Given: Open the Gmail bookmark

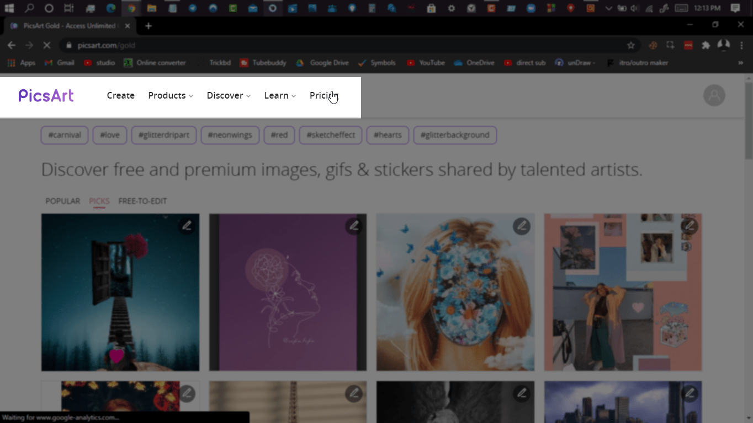Looking at the screenshot, I should [x=59, y=63].
